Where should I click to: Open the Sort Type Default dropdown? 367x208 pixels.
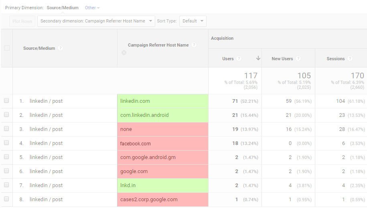[x=193, y=21]
